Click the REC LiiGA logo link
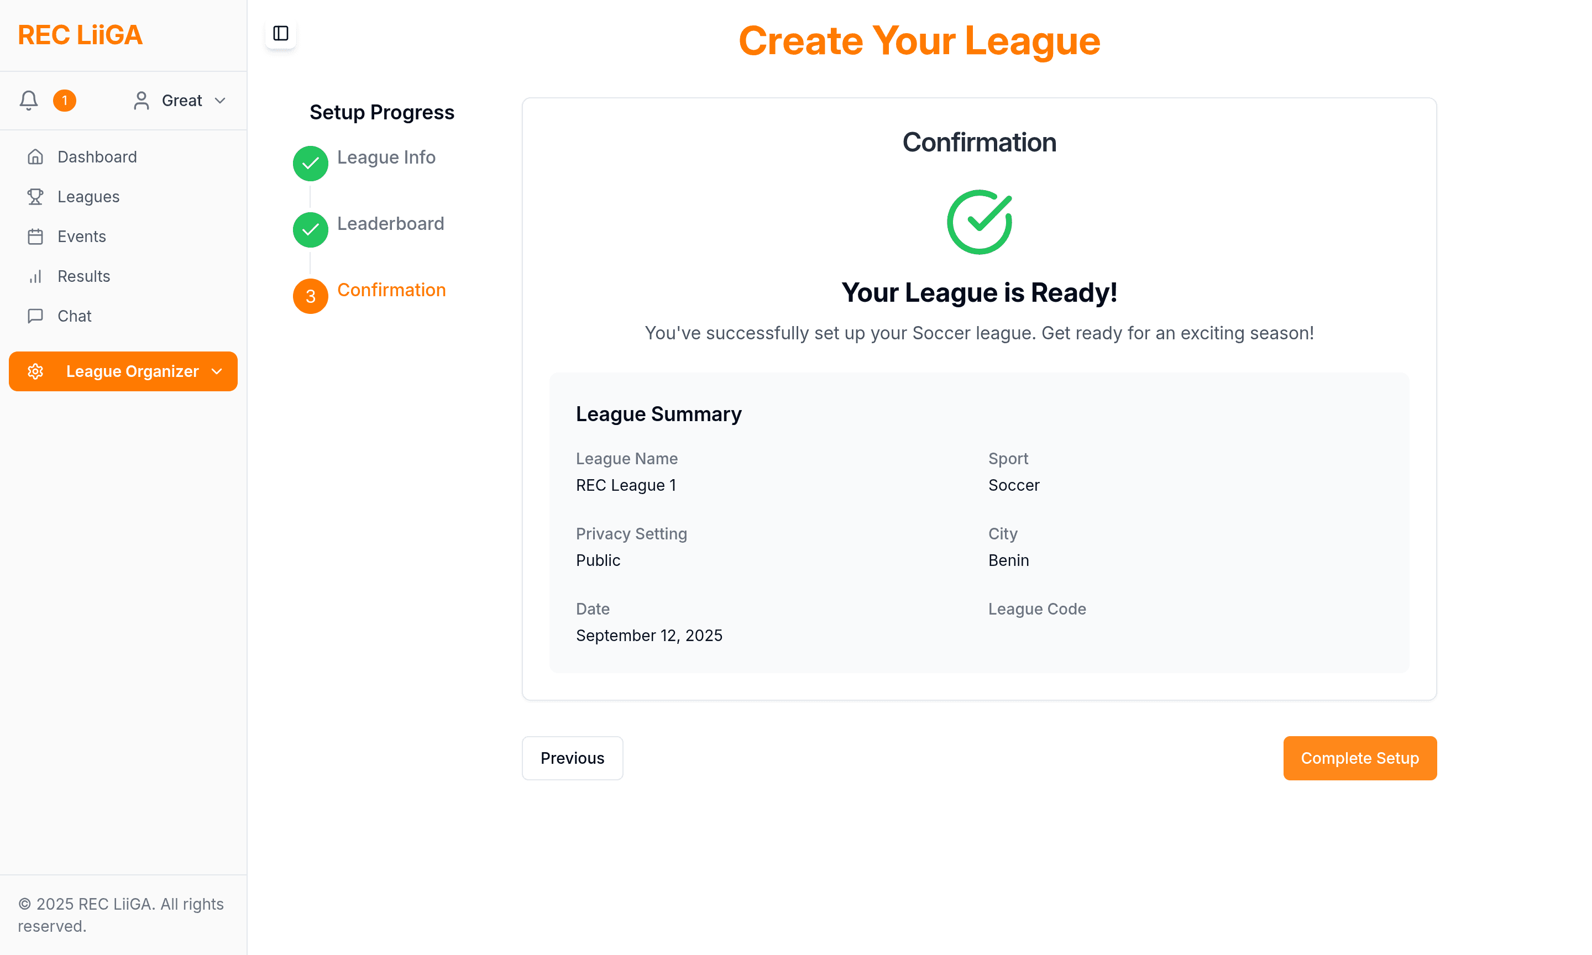1592x955 pixels. 81,35
